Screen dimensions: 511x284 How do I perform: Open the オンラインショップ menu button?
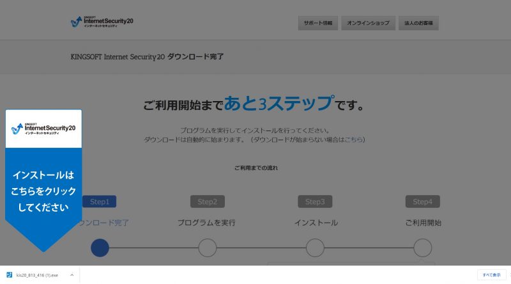click(368, 23)
